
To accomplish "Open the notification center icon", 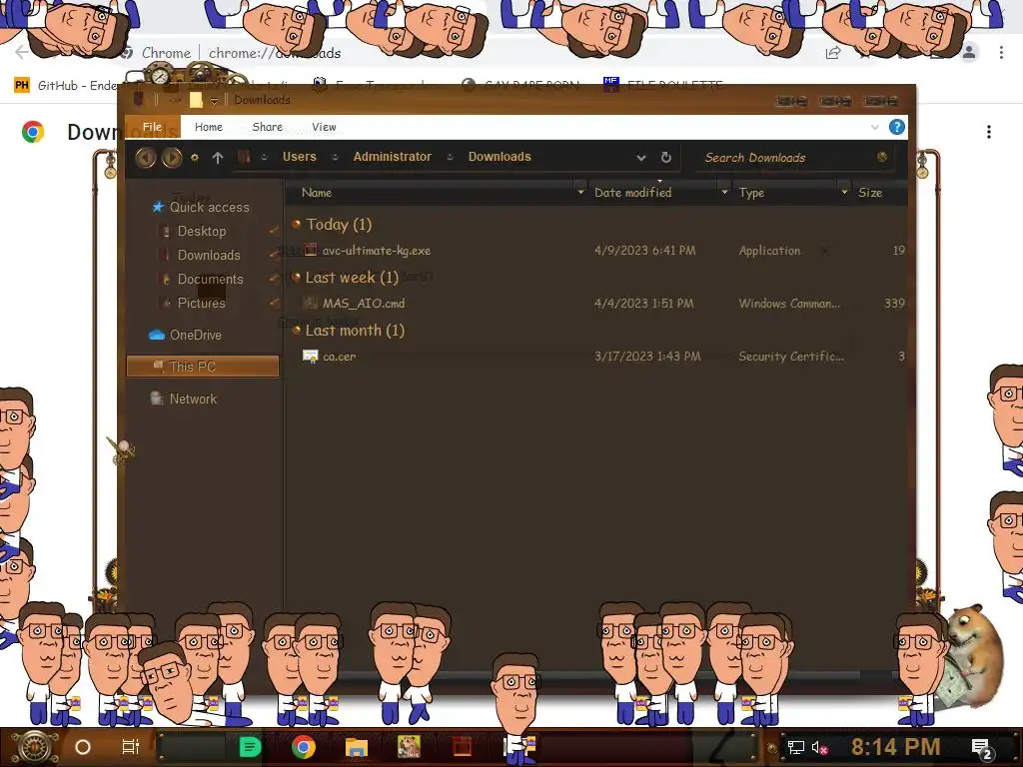I will (982, 749).
